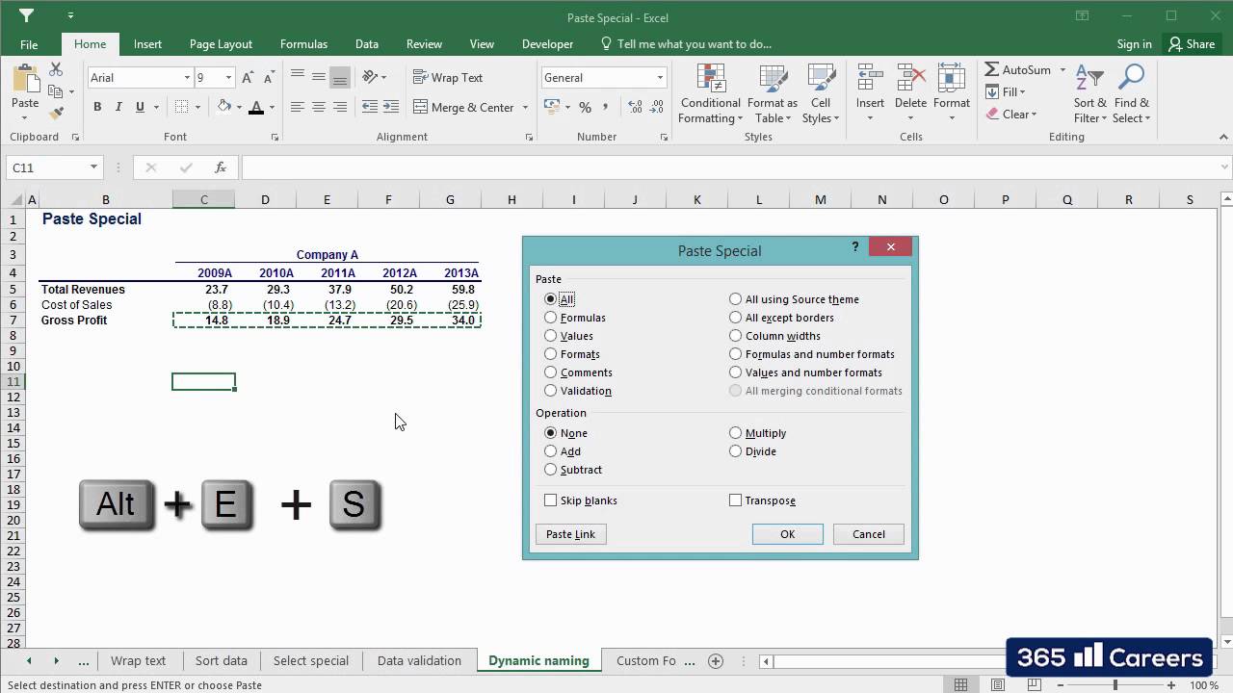1233x693 pixels.
Task: Click OK in Paste Special dialog
Action: point(787,534)
